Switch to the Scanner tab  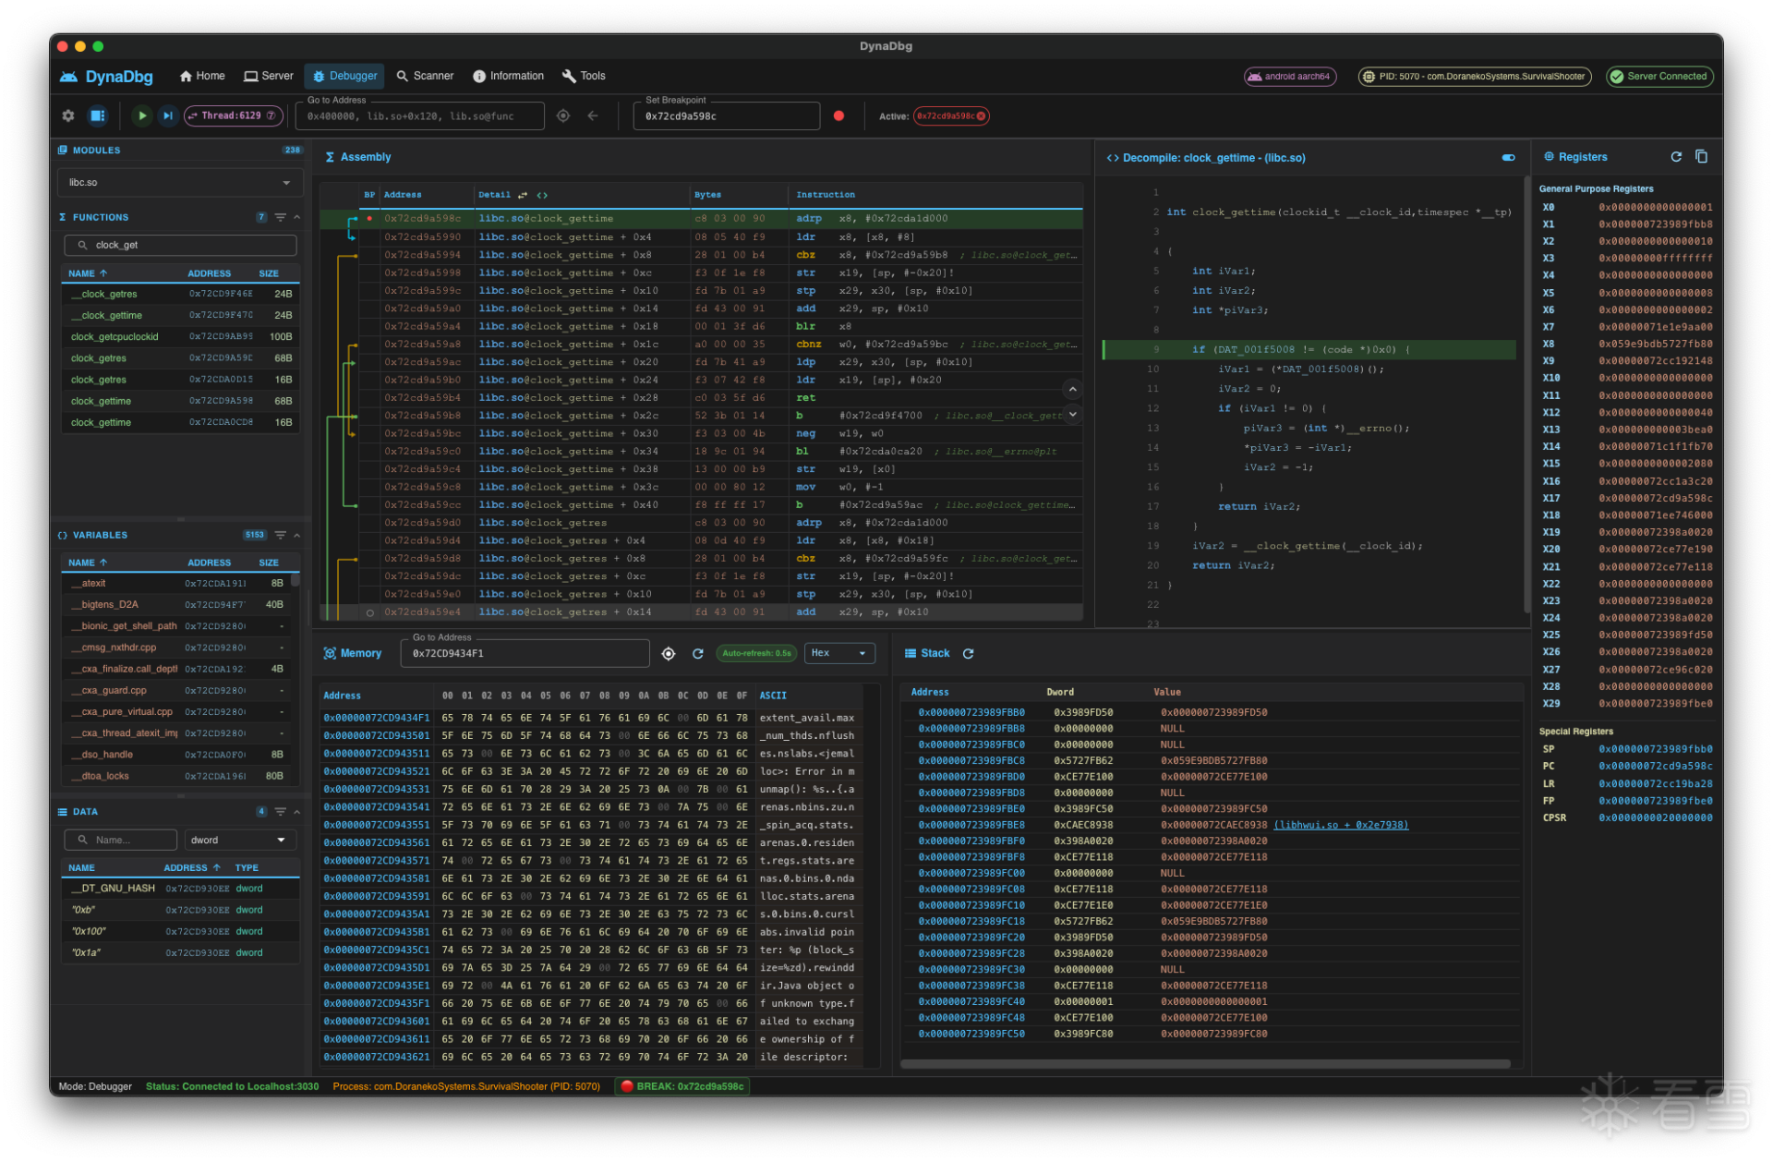click(x=425, y=76)
